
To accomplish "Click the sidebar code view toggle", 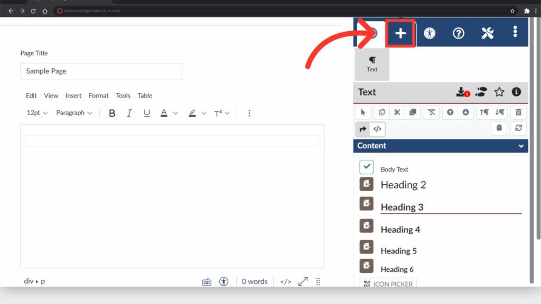I will click(x=377, y=129).
